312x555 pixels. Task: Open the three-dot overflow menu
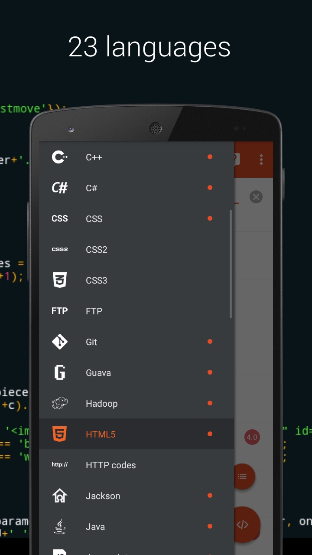261,159
